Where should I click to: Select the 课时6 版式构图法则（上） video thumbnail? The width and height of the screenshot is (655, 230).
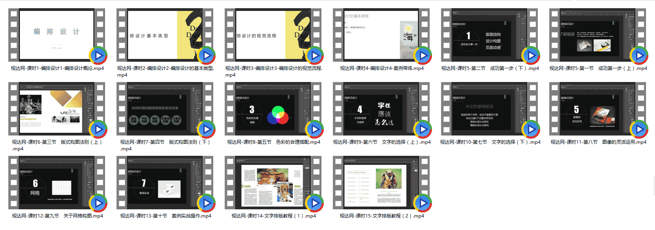click(57, 109)
